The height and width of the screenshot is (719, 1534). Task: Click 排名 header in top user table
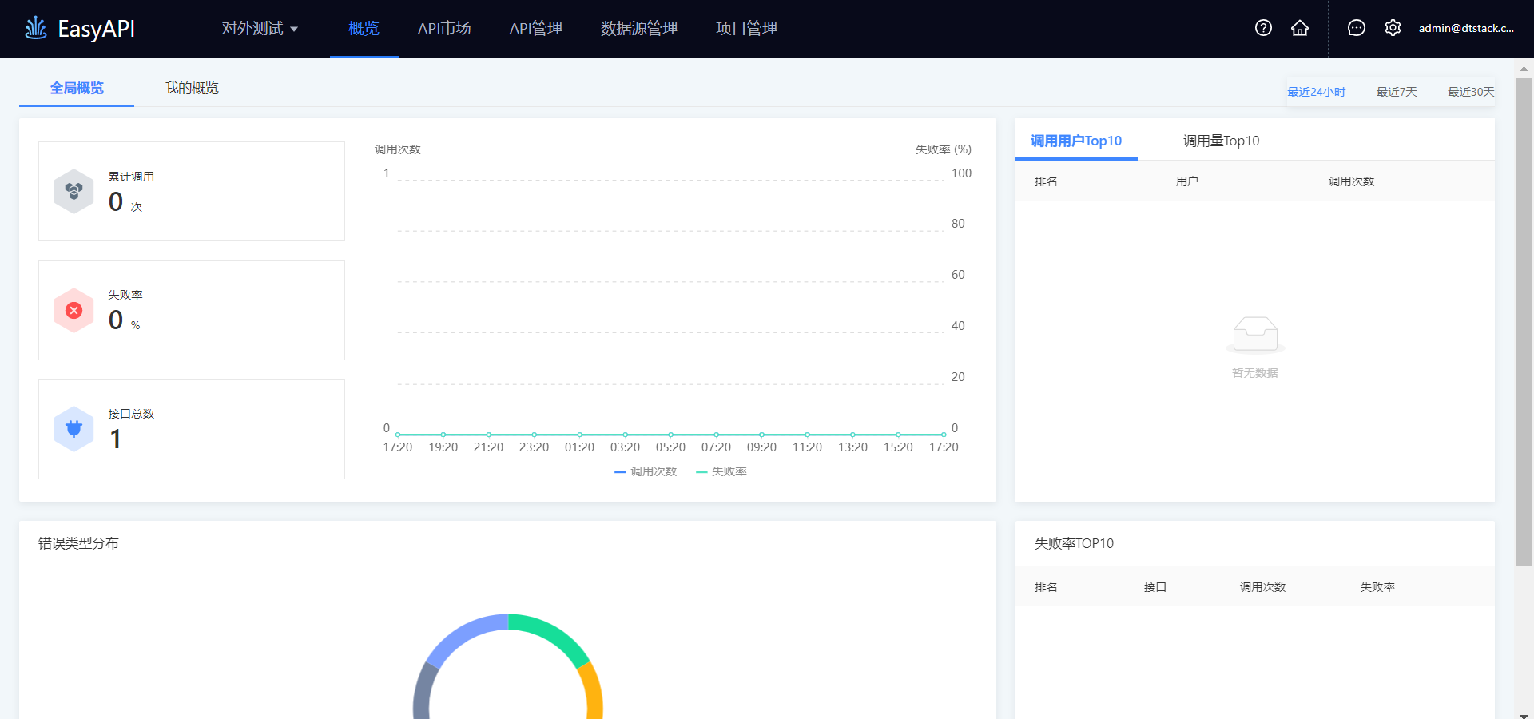[x=1046, y=181]
